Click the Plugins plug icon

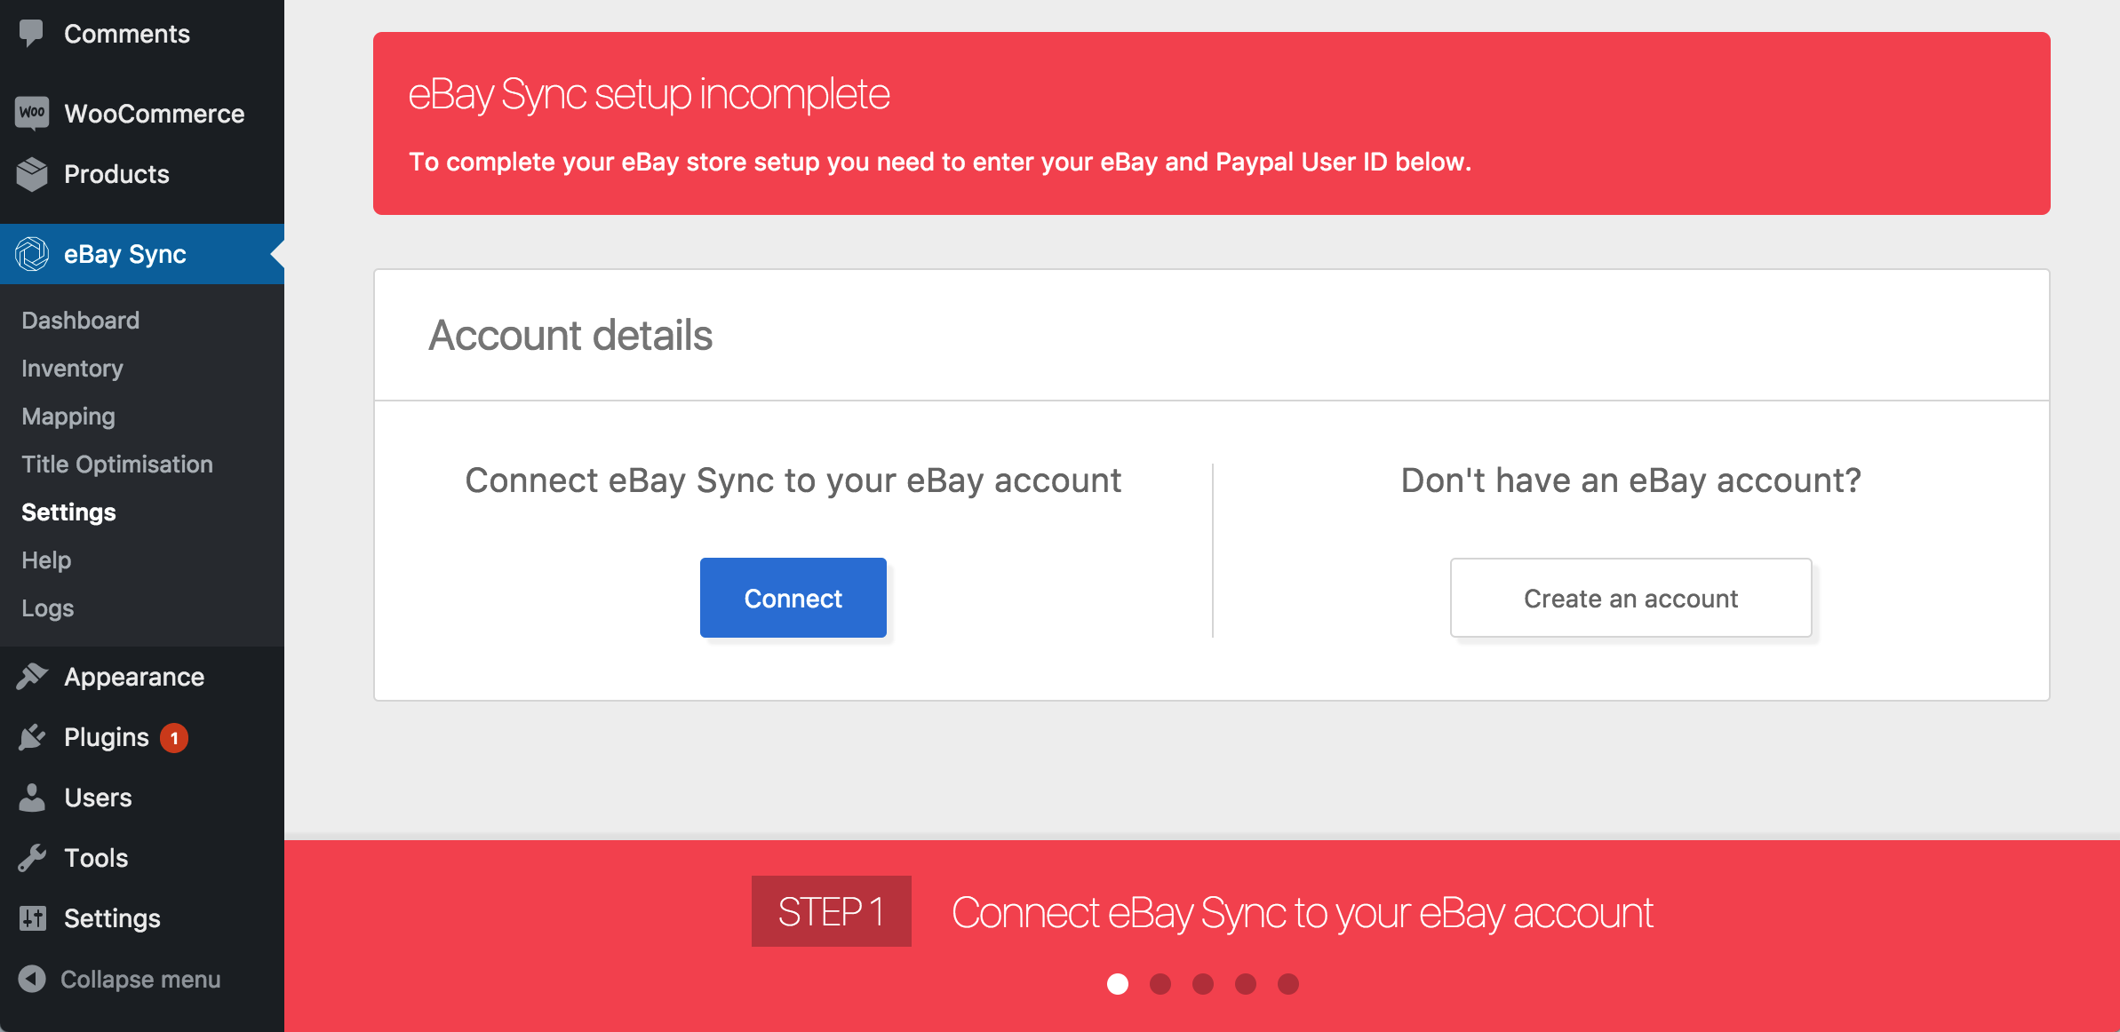pyautogui.click(x=32, y=736)
